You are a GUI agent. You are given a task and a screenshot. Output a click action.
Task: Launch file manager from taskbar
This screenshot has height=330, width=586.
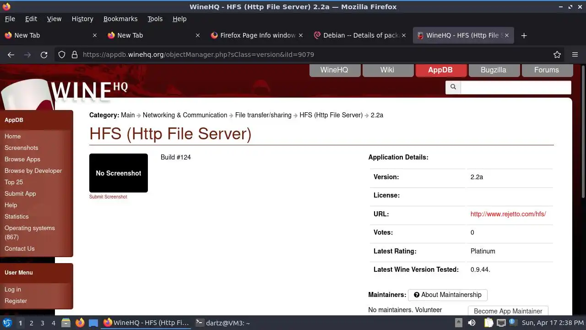coord(66,323)
